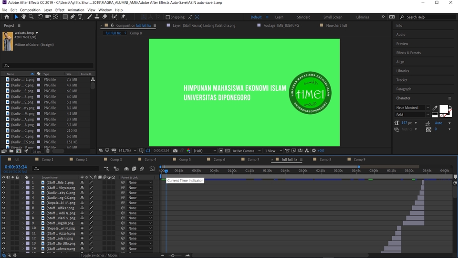The image size is (458, 258).
Task: Click the Draft 3D timeline icon
Action: (116, 169)
